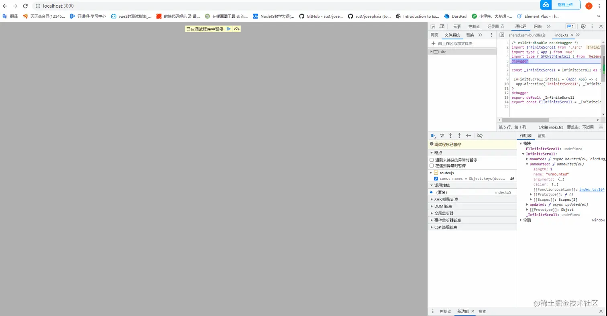Uncheck router.js line 46 breakpoint

[x=436, y=178]
